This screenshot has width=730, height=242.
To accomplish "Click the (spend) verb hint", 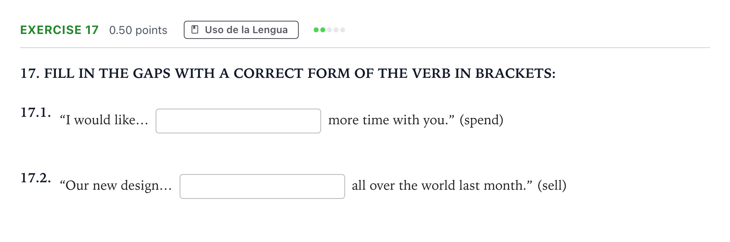I will coord(481,120).
